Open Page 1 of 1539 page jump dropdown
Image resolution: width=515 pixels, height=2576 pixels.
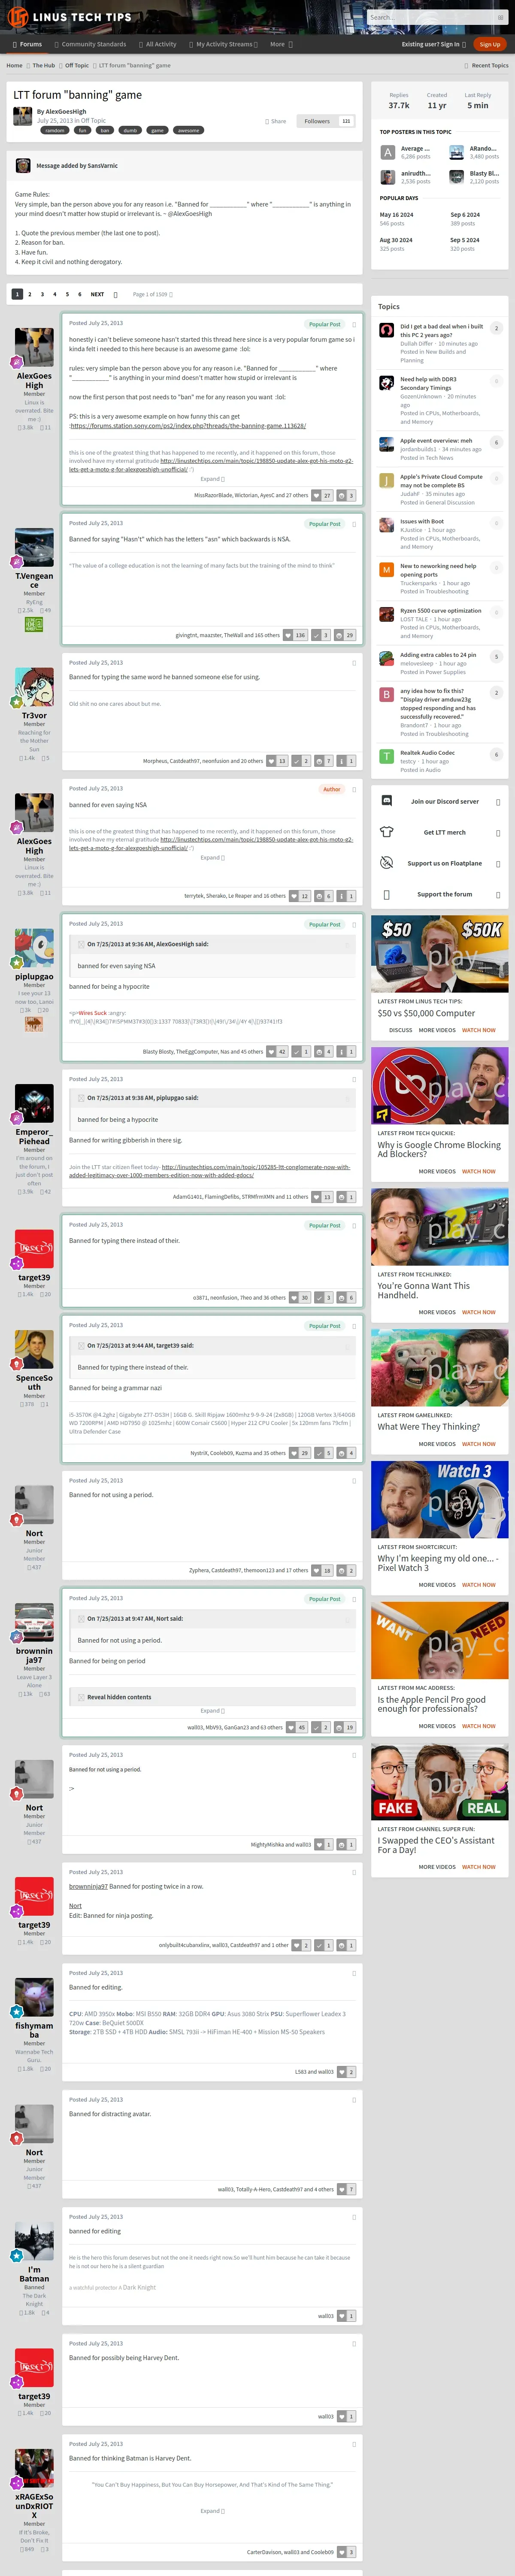click(x=153, y=294)
